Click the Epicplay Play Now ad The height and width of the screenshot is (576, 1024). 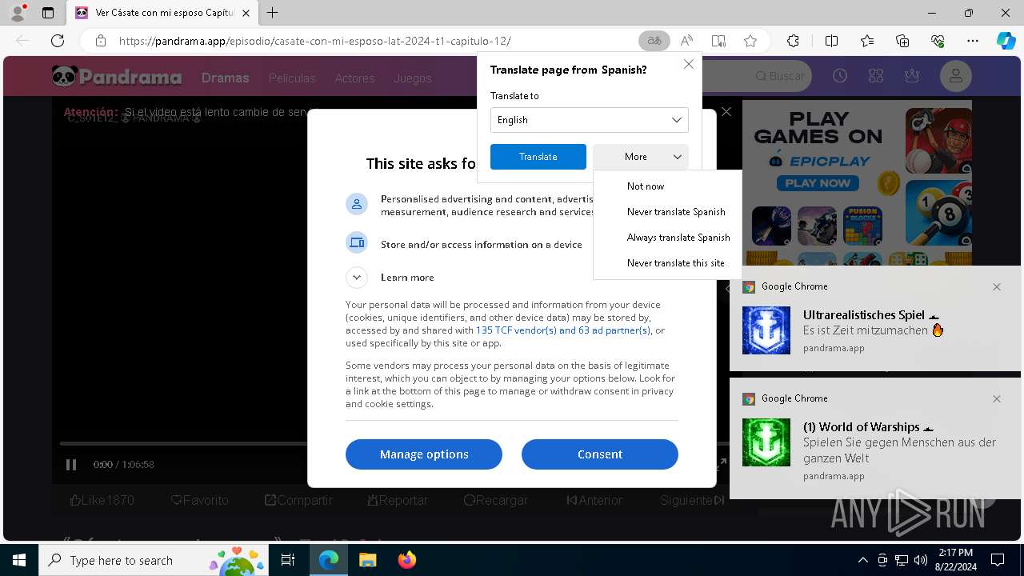(818, 183)
